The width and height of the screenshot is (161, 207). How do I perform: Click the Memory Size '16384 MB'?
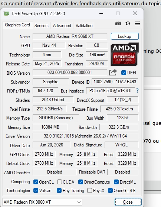(50, 127)
